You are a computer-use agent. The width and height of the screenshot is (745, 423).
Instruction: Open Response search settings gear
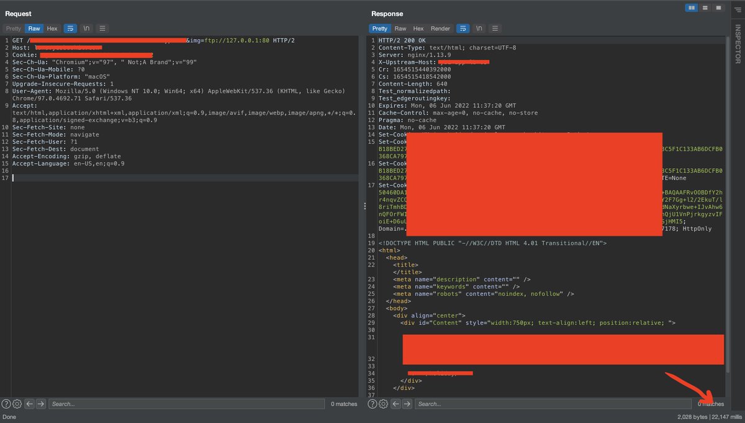pos(384,404)
